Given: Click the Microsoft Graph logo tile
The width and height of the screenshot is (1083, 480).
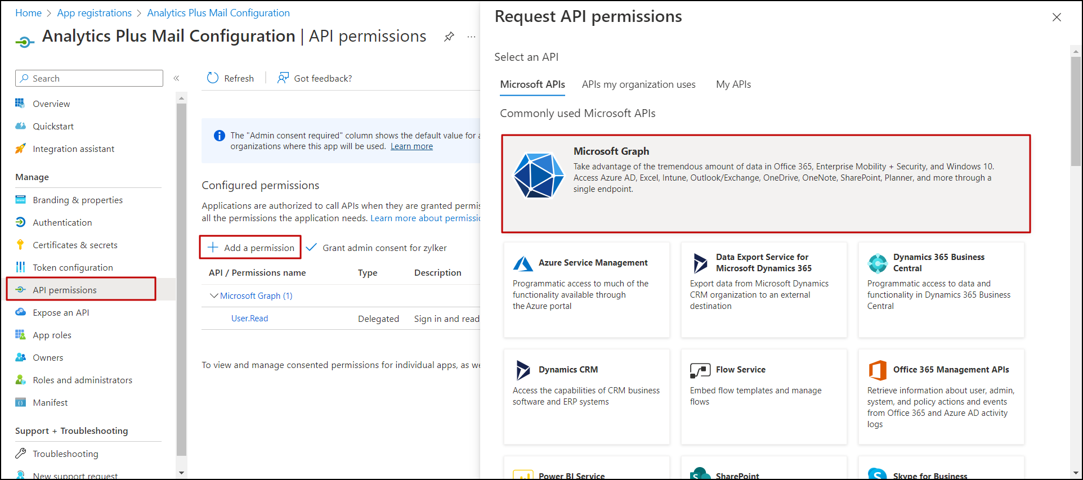Looking at the screenshot, I should (x=538, y=176).
